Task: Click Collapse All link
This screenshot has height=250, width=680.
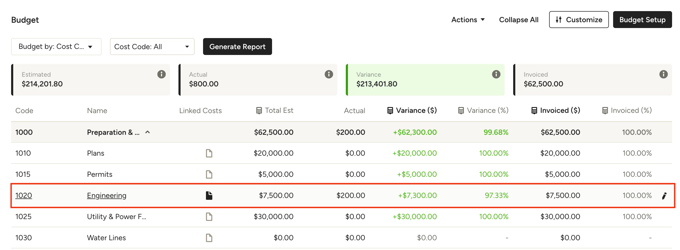Action: point(518,20)
